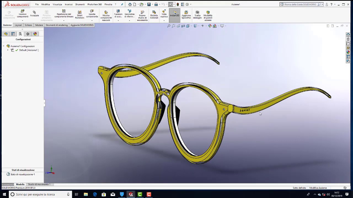Click Smart Fasteners tool
This screenshot has width=353, height=198.
pyautogui.click(x=79, y=15)
